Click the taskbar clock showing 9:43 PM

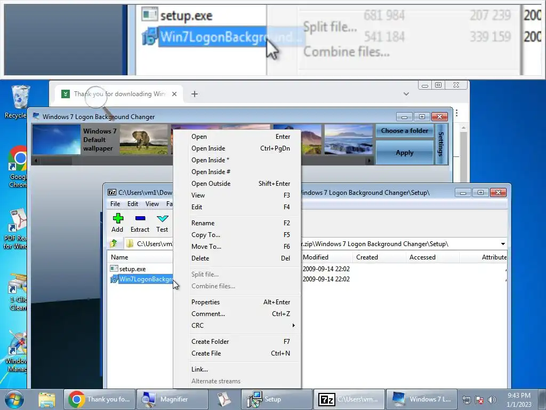click(x=519, y=399)
